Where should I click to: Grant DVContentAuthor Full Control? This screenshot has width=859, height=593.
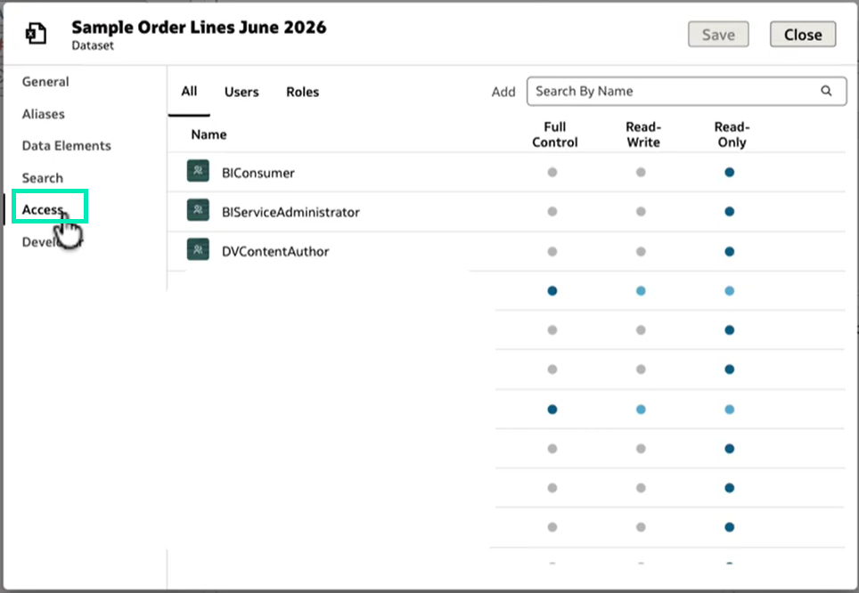(x=552, y=251)
